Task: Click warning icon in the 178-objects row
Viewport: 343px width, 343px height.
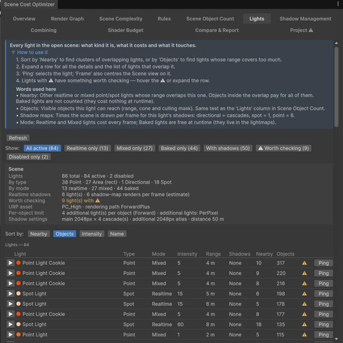Action: [304, 304]
